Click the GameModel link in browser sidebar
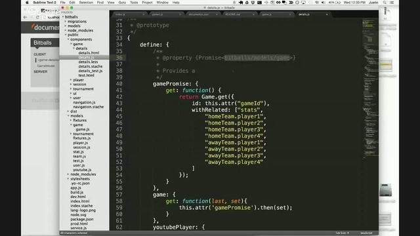 46,66
